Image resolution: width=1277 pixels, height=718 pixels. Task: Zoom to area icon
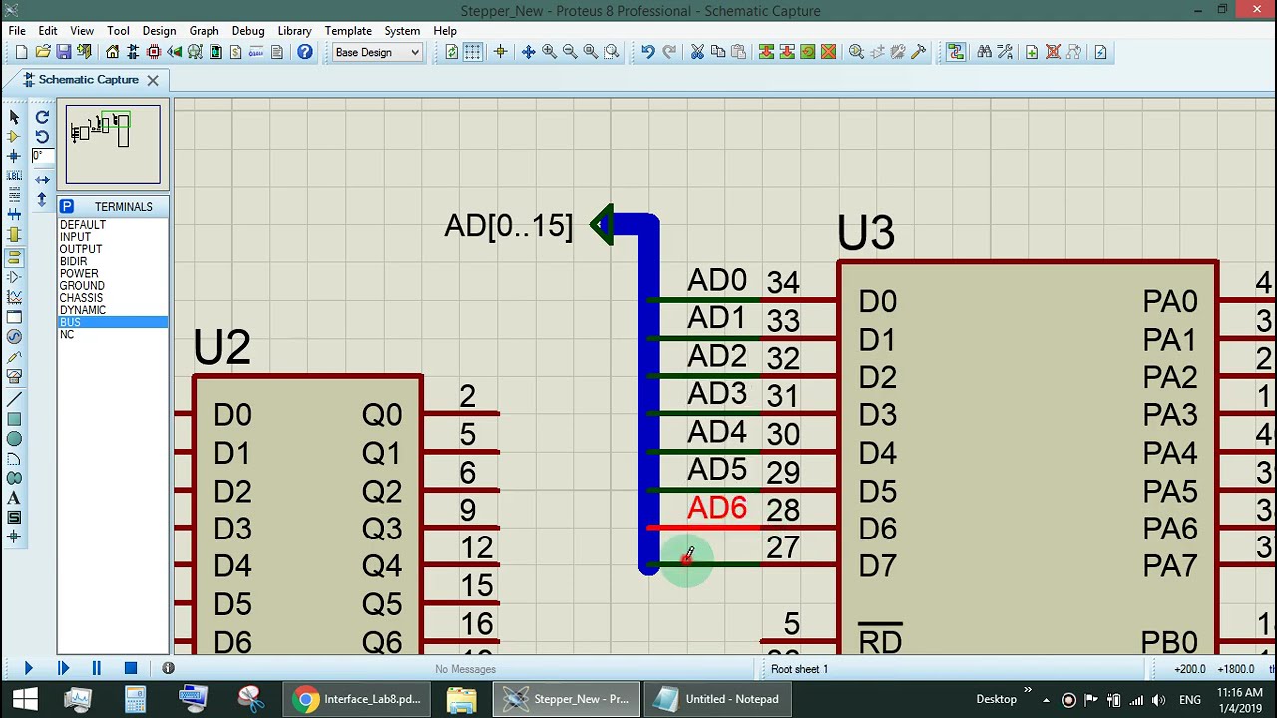(612, 52)
